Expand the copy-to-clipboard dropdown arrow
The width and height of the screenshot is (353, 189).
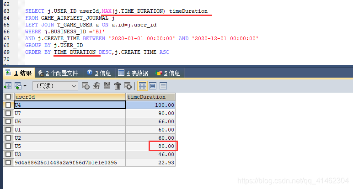pyautogui.click(x=25, y=86)
